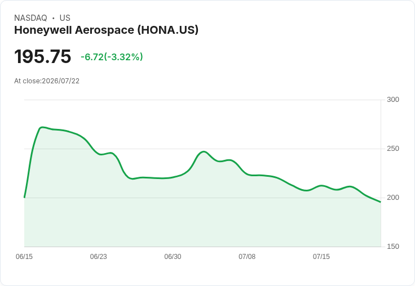Viewport: 415px width, 286px height.
Task: Click the 300 price axis label
Action: [393, 100]
